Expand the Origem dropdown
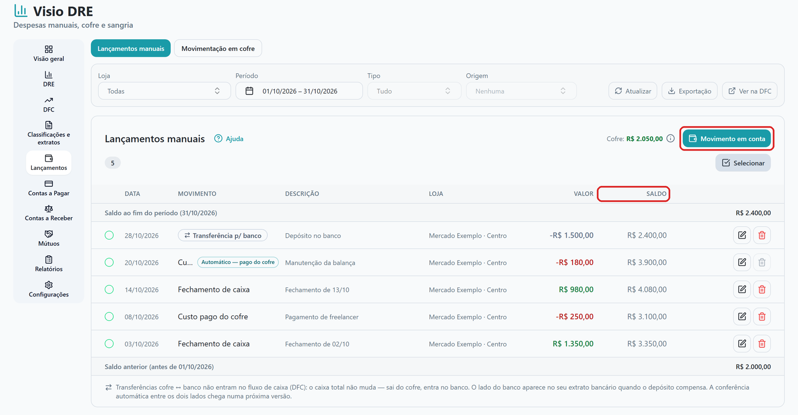 pyautogui.click(x=521, y=91)
